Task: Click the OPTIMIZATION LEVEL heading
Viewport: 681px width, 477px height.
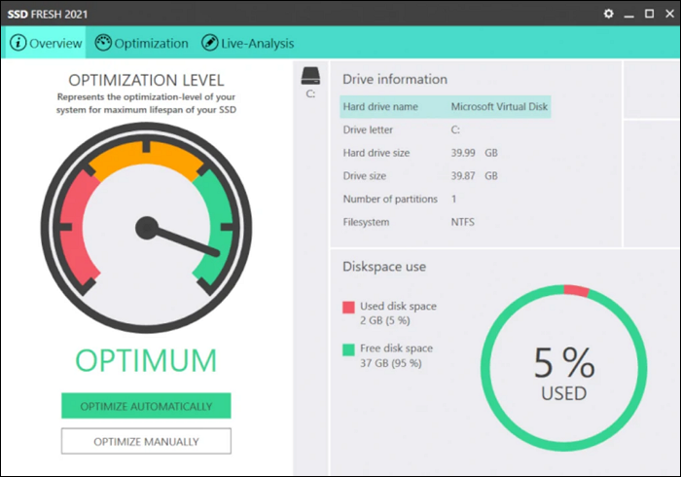Action: coord(146,80)
